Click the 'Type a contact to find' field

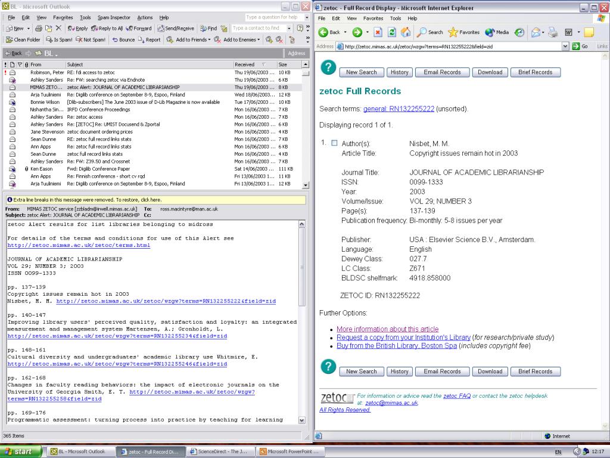[x=259, y=29]
